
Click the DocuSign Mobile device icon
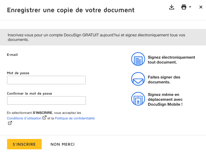coord(138,99)
